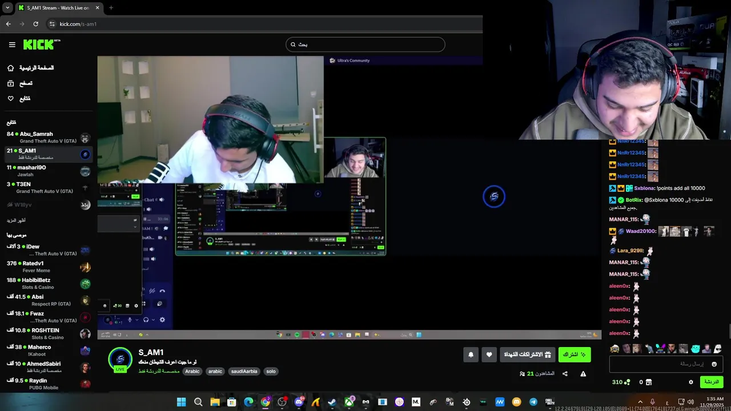Click the 310 channel points counter

click(x=621, y=382)
